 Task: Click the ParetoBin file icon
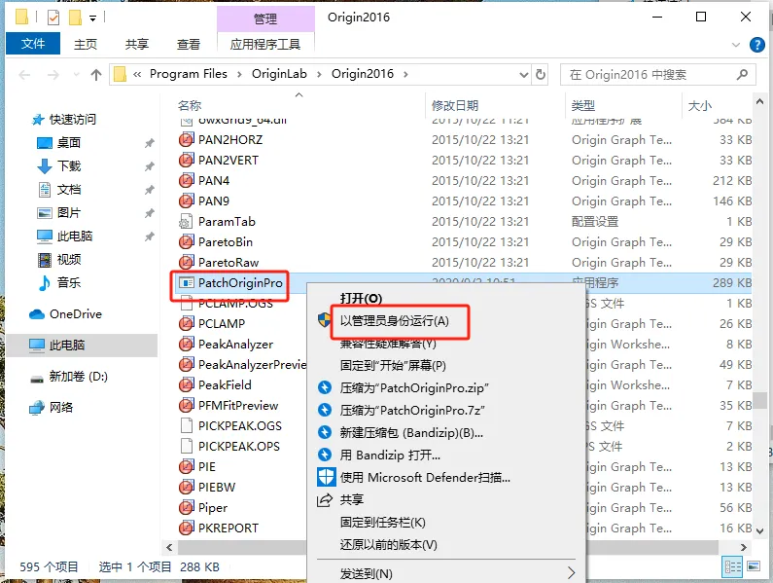click(x=186, y=242)
